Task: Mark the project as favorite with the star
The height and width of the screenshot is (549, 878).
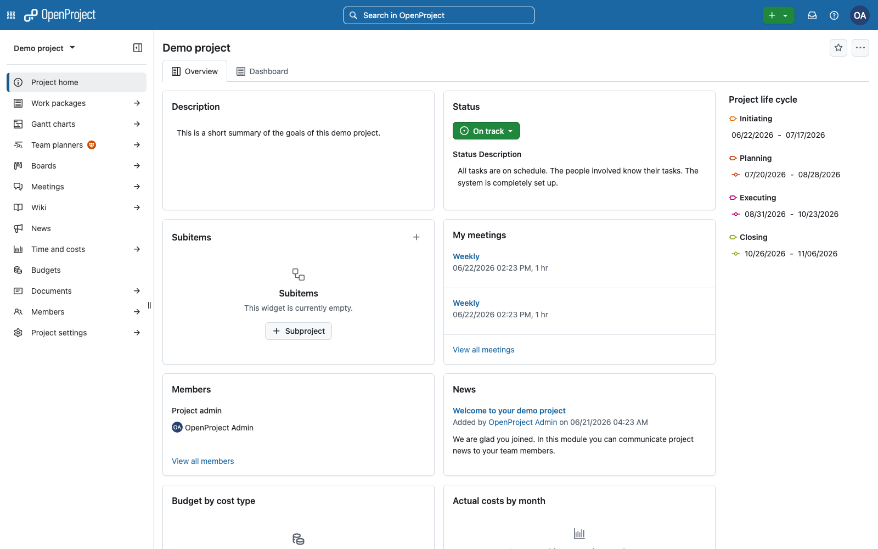Action: click(x=838, y=48)
